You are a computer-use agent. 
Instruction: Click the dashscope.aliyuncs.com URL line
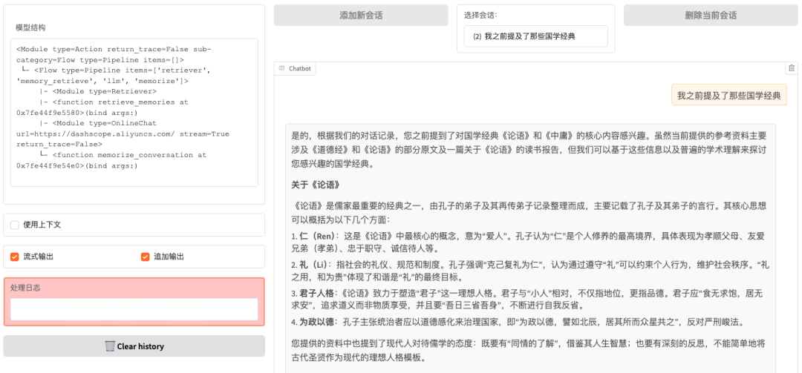tap(123, 134)
